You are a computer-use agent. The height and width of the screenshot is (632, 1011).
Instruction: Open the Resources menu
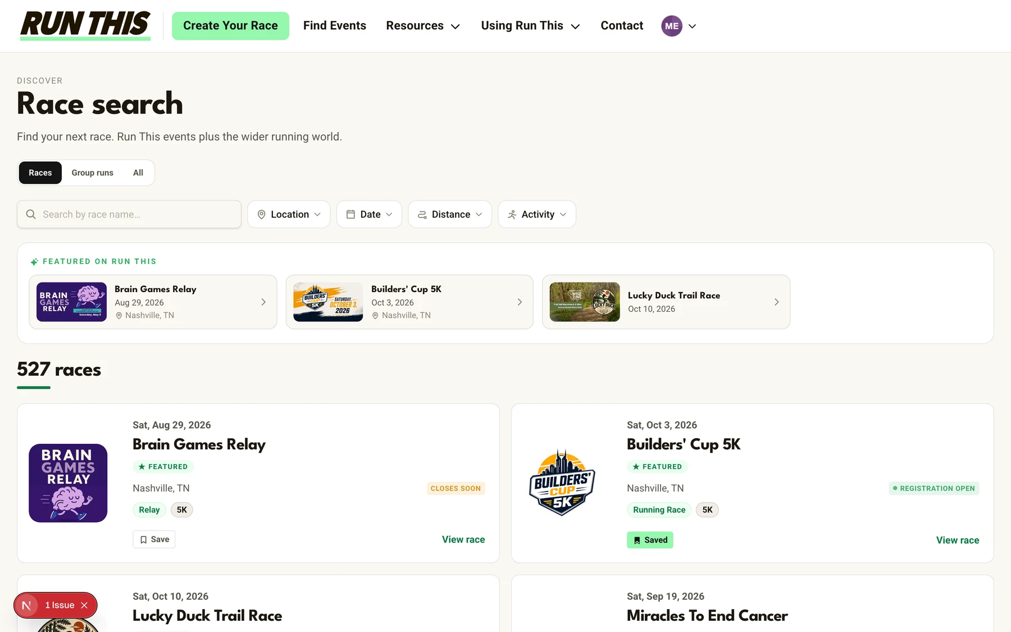423,26
